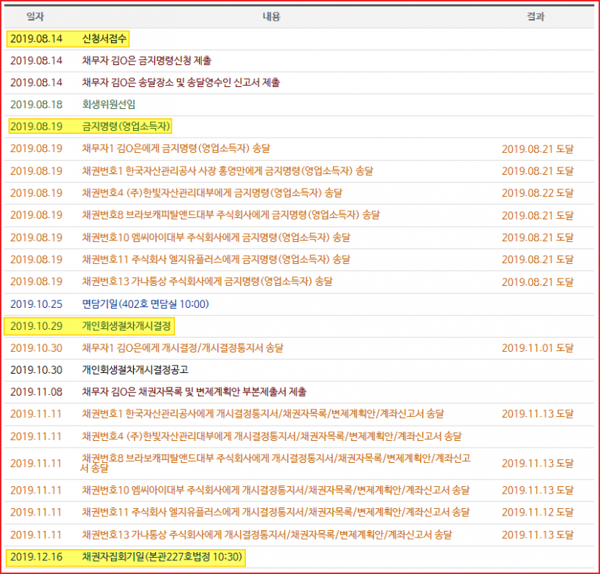Click the '결과' column header
Image resolution: width=600 pixels, height=574 pixels.
[536, 16]
